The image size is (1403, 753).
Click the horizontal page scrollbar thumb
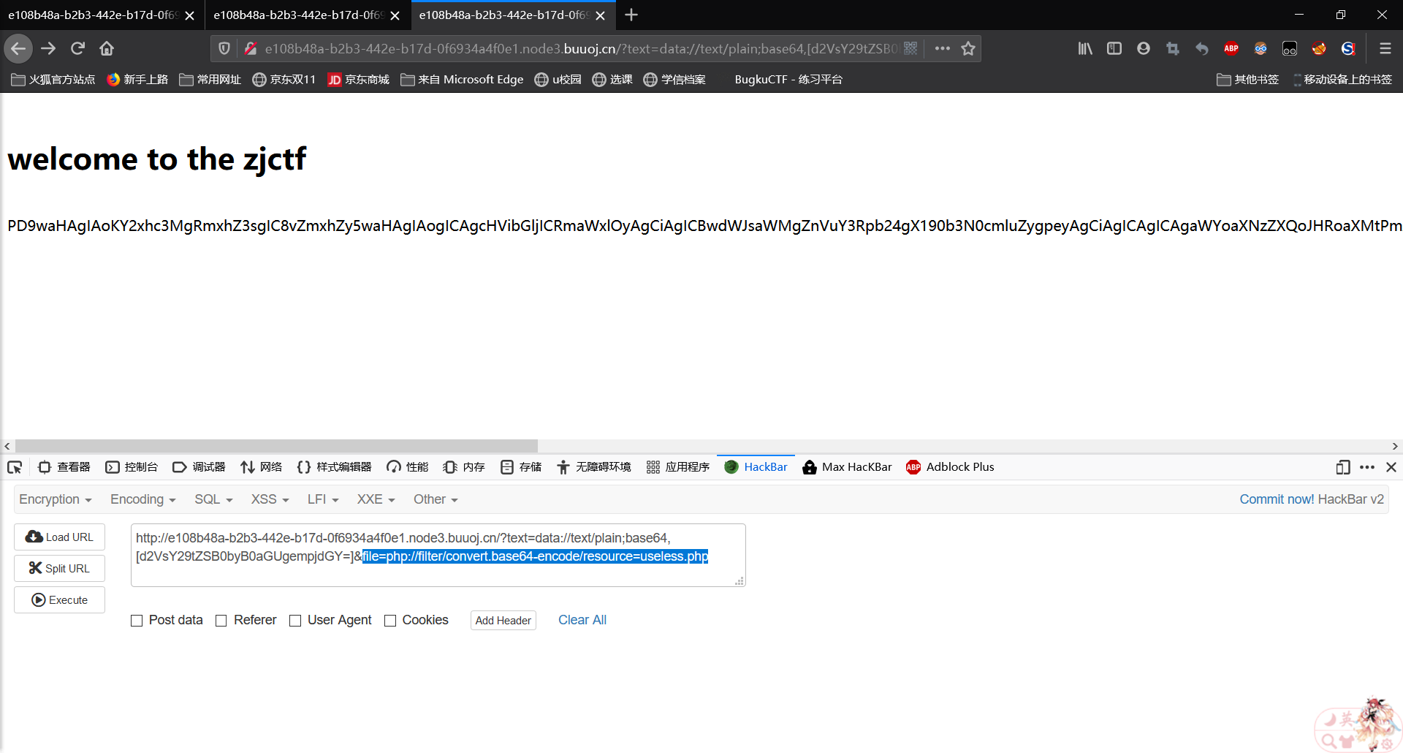click(276, 446)
